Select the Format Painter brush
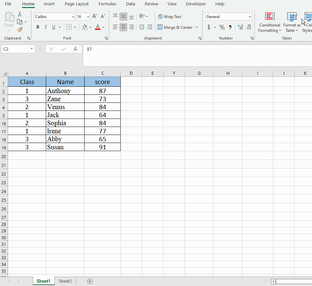This screenshot has height=286, width=312. (20, 30)
